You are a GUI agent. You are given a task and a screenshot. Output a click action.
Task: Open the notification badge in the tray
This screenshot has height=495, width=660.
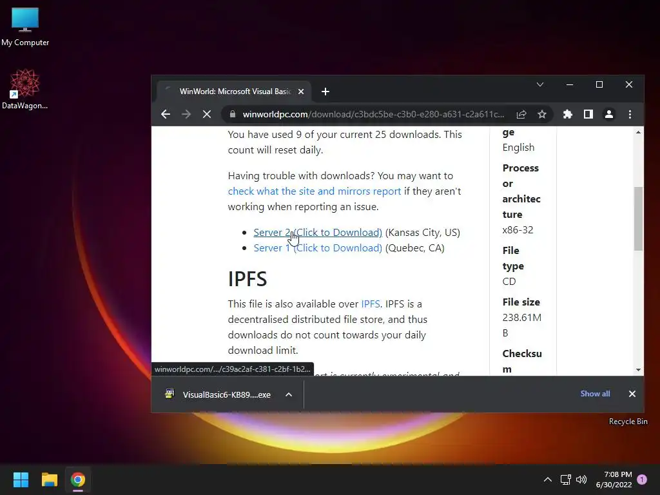[642, 480]
